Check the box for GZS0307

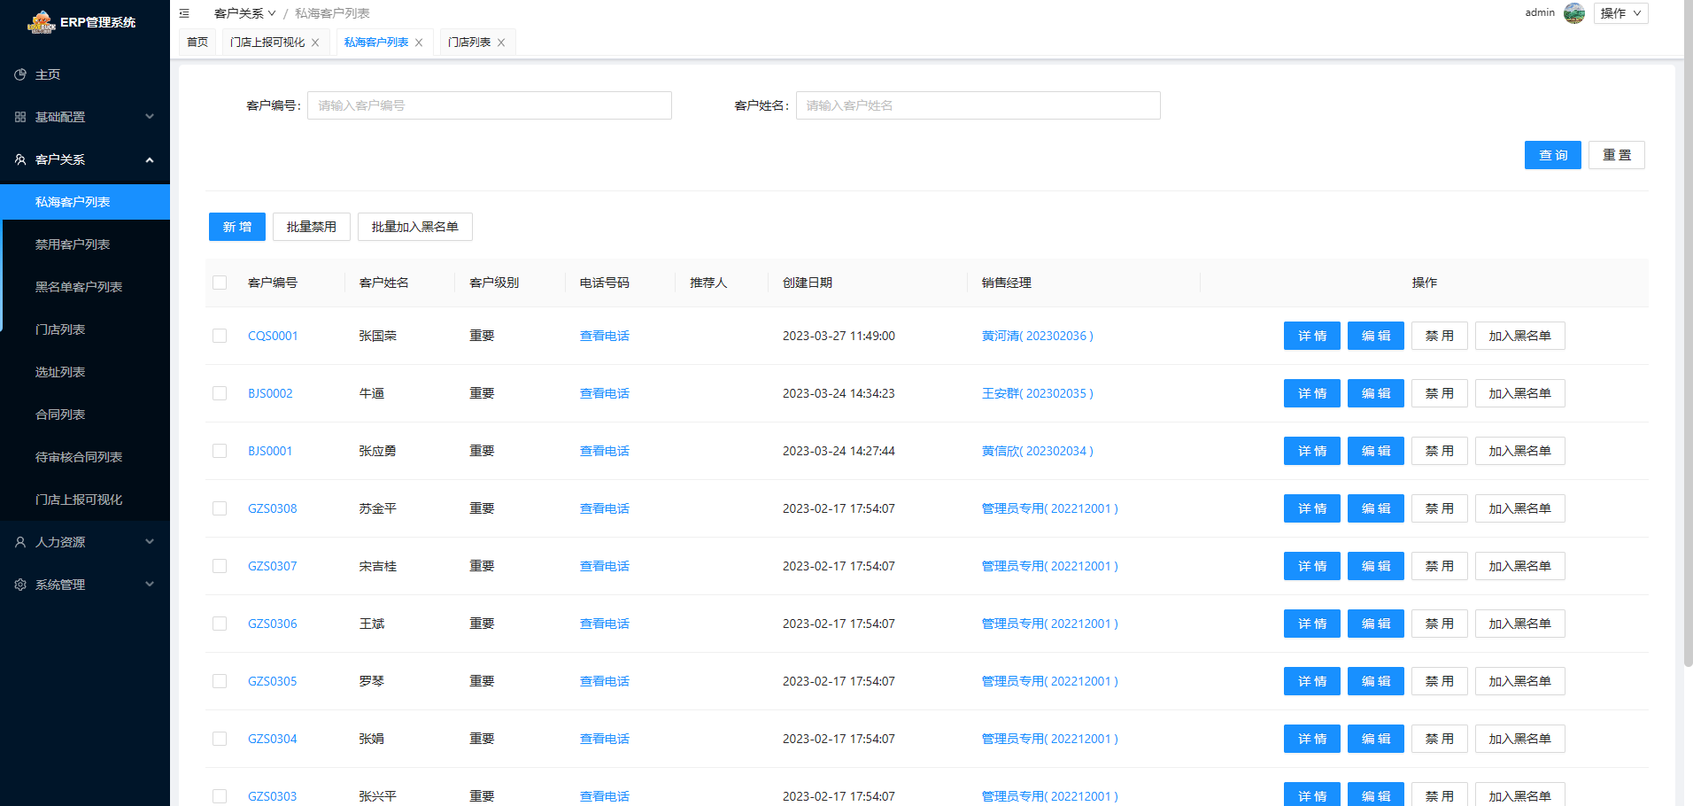point(220,566)
